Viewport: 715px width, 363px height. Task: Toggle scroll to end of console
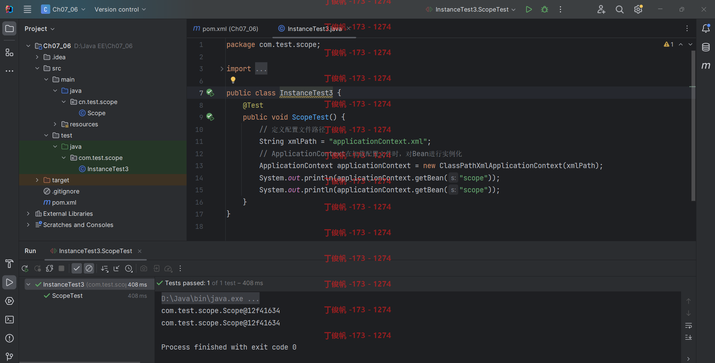click(x=689, y=337)
